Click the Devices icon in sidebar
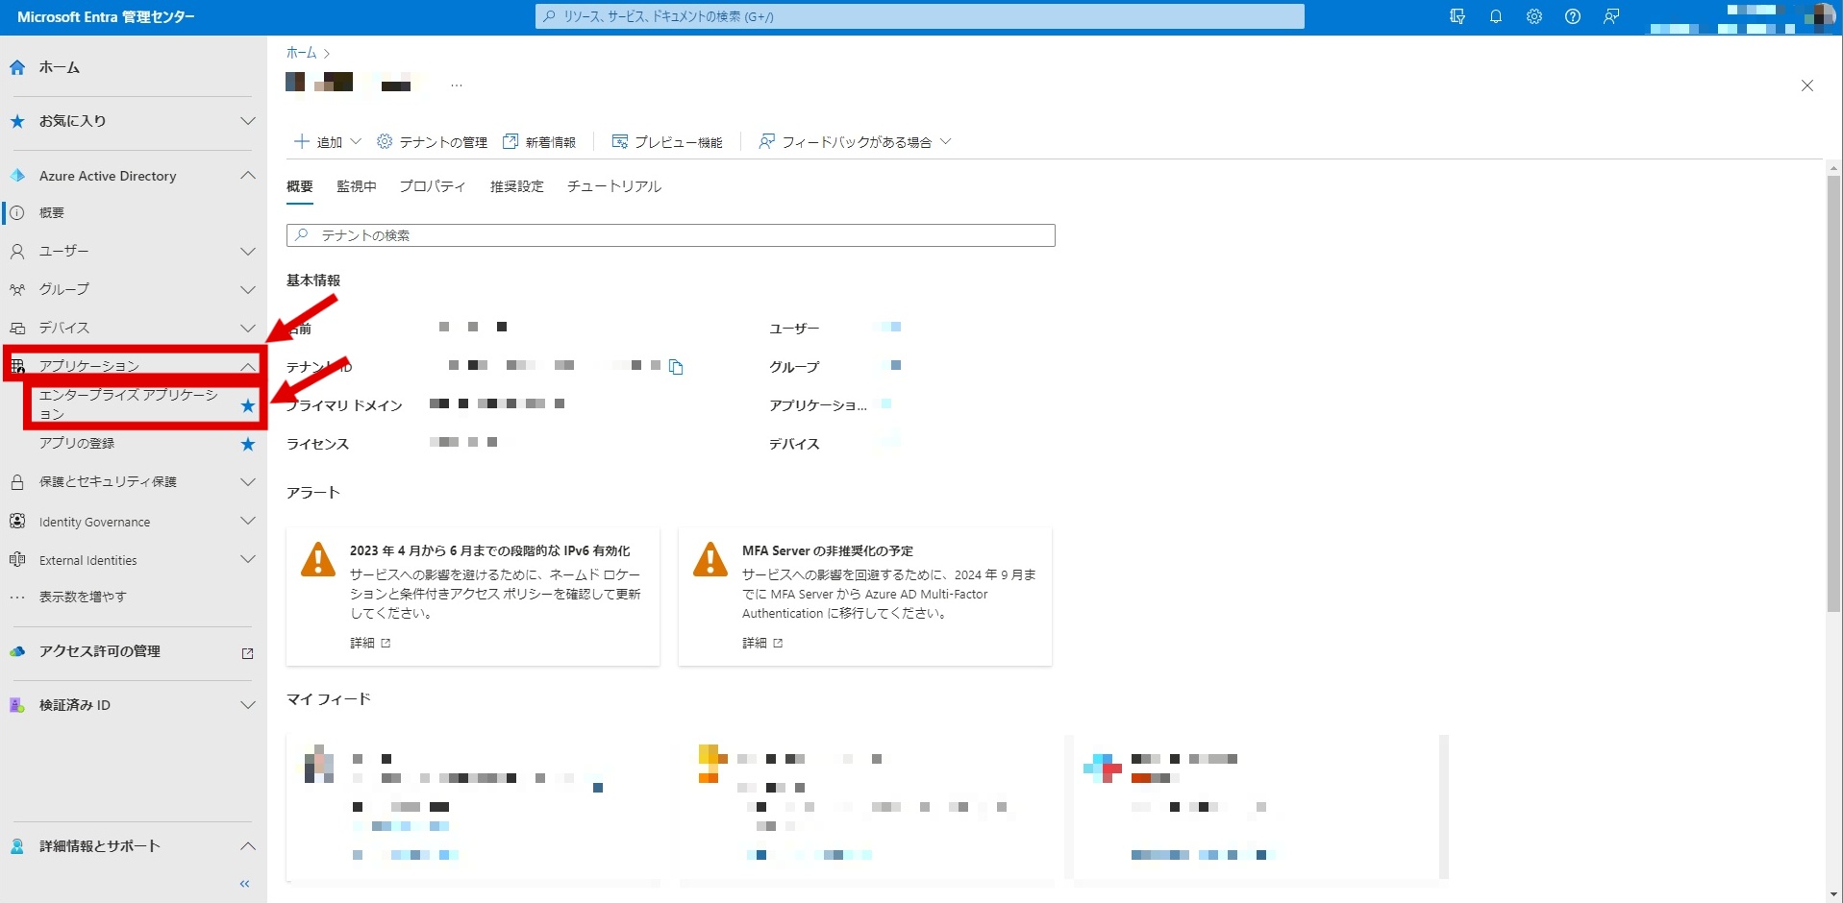Screen dimensions: 1843x903 17,328
